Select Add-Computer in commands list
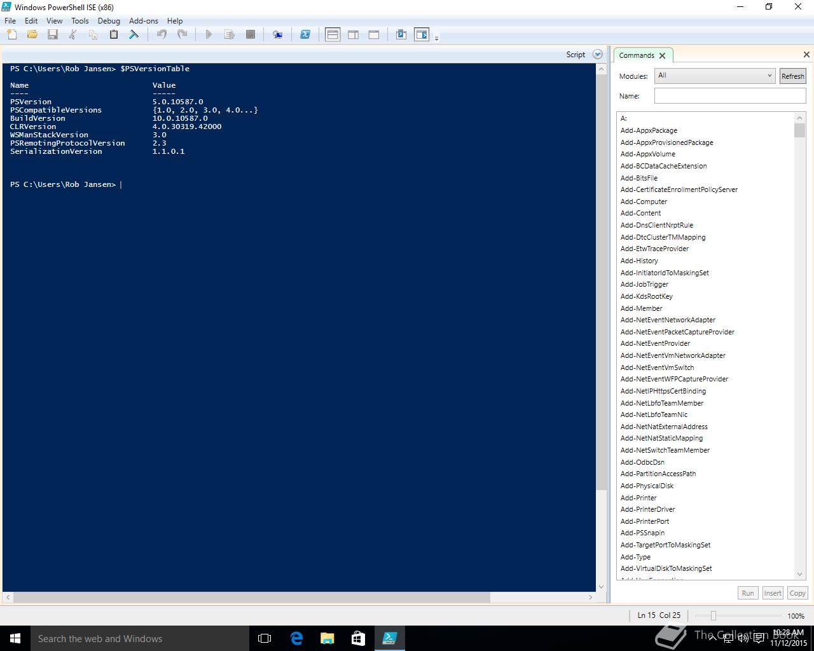The image size is (814, 651). coord(644,202)
